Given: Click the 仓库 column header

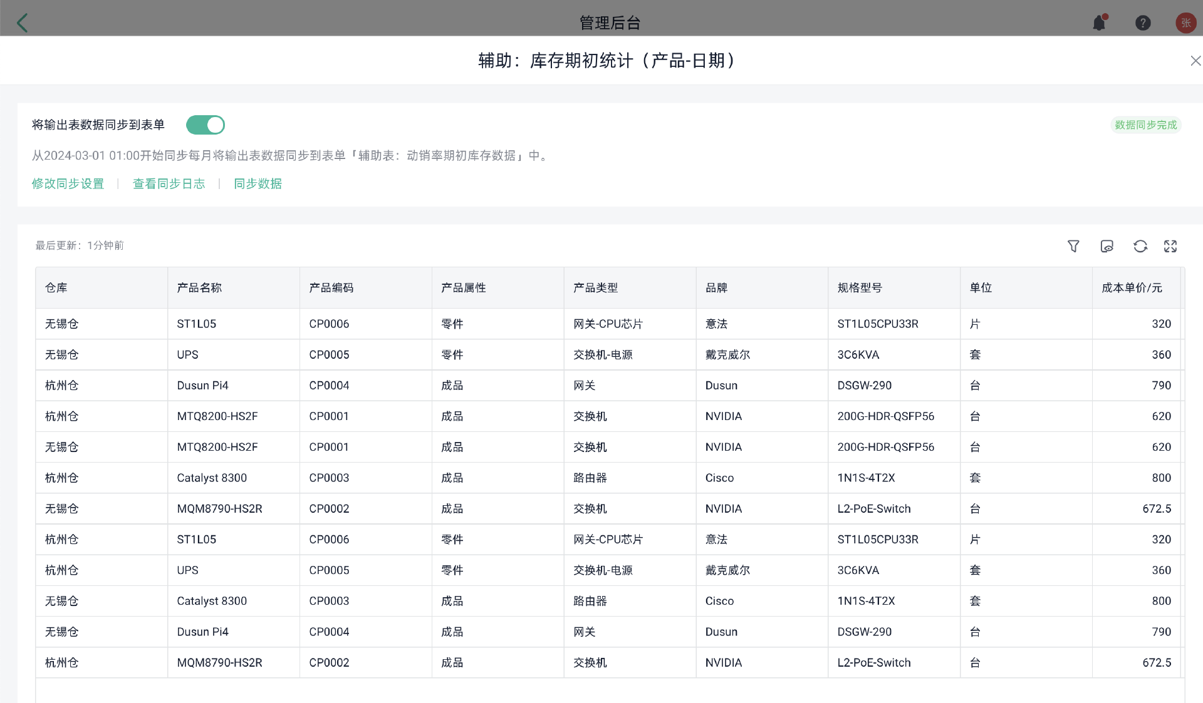Looking at the screenshot, I should point(56,288).
